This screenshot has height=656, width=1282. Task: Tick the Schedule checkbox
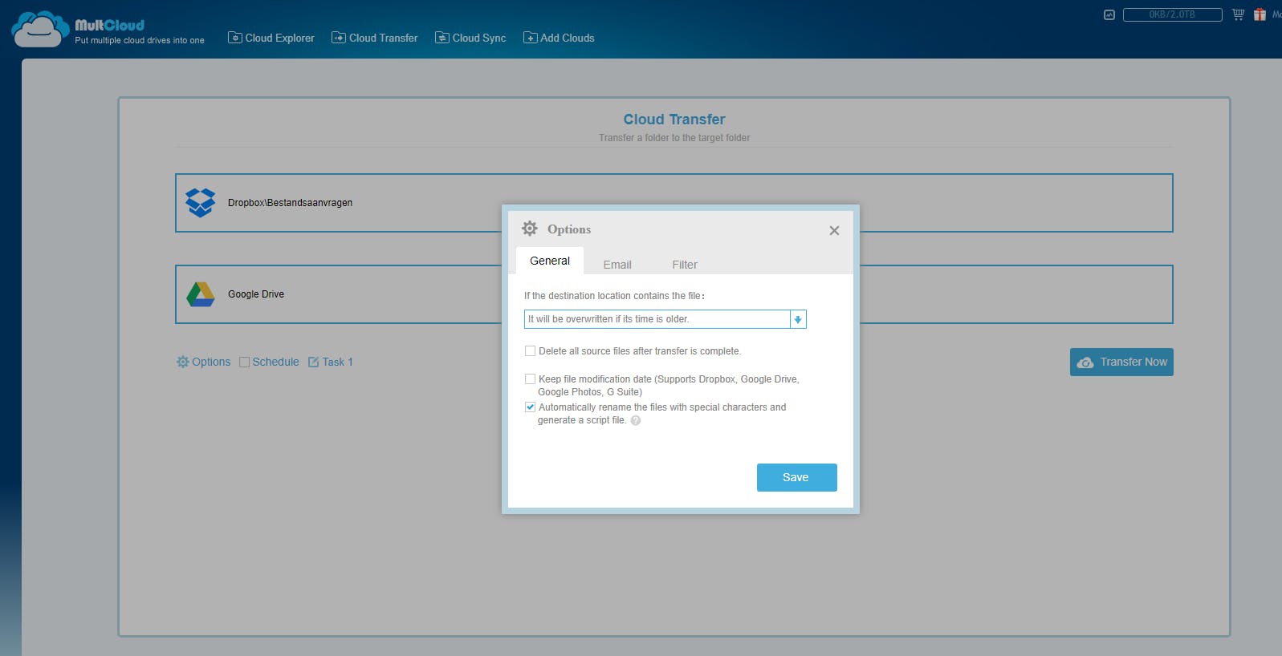(x=245, y=362)
